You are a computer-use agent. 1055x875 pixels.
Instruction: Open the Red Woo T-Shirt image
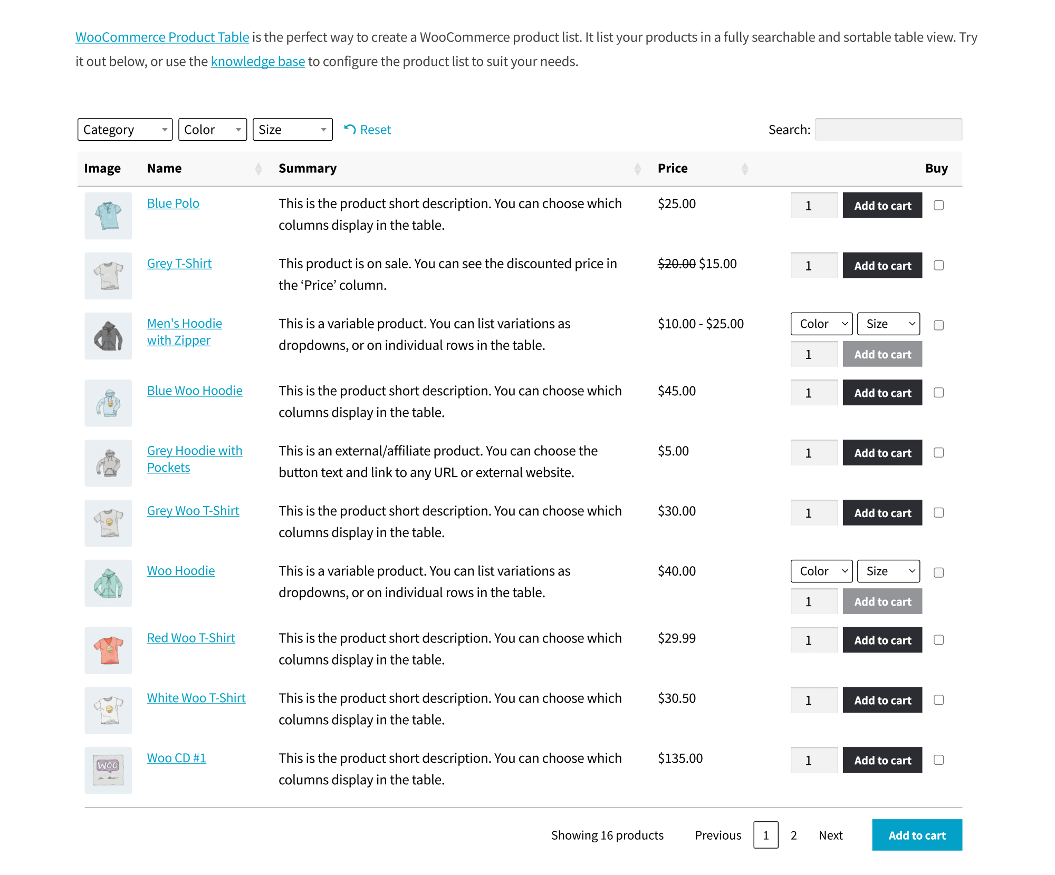[108, 650]
